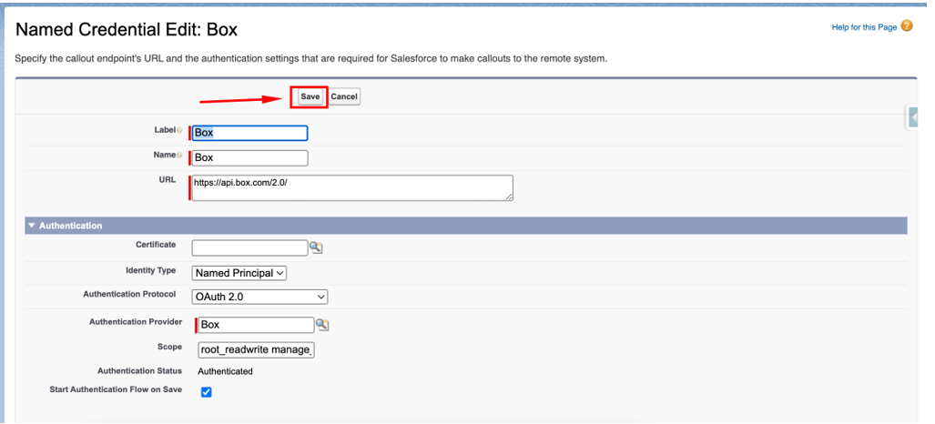The height and width of the screenshot is (424, 935).
Task: Click the Authentication Status label
Action: [x=139, y=371]
